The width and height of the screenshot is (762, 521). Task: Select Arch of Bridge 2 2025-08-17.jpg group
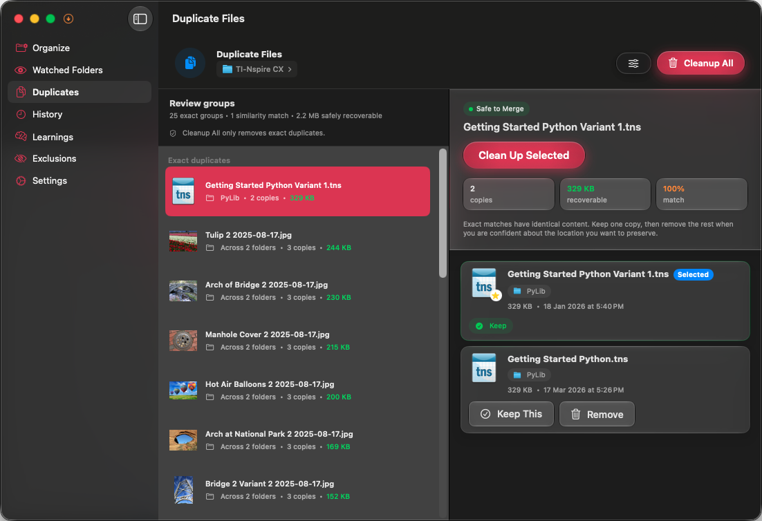(297, 291)
